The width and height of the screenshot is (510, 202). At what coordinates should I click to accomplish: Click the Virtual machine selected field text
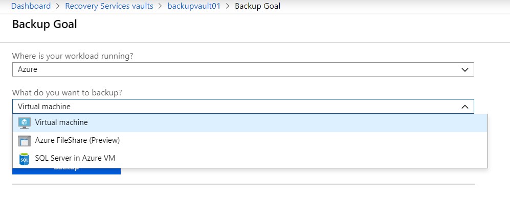44,107
